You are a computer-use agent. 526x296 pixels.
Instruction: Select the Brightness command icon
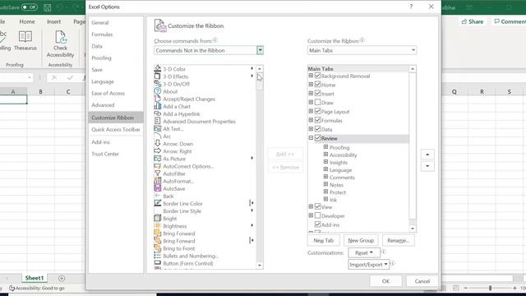[x=157, y=225]
